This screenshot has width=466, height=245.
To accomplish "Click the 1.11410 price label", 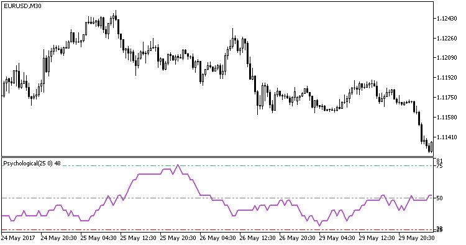I will (x=447, y=137).
